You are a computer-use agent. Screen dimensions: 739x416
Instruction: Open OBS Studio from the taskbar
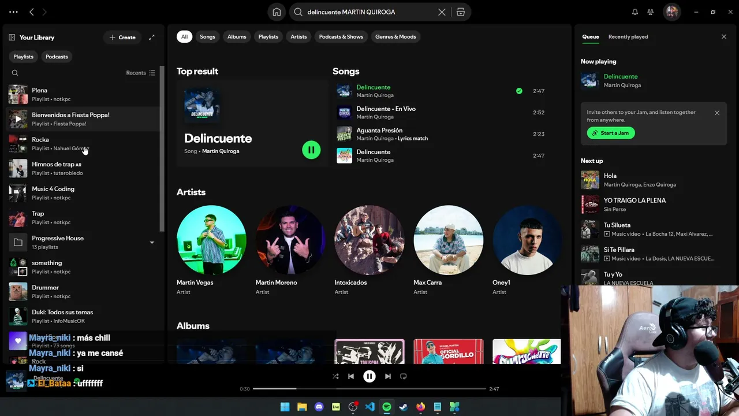point(353,407)
